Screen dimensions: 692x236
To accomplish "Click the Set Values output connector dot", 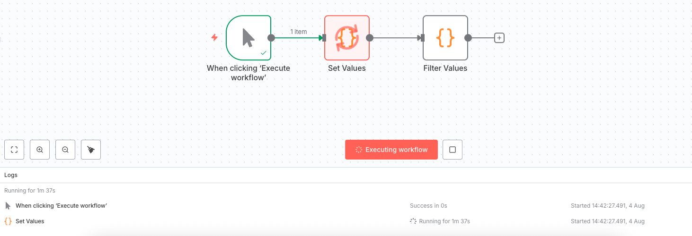I will (370, 38).
